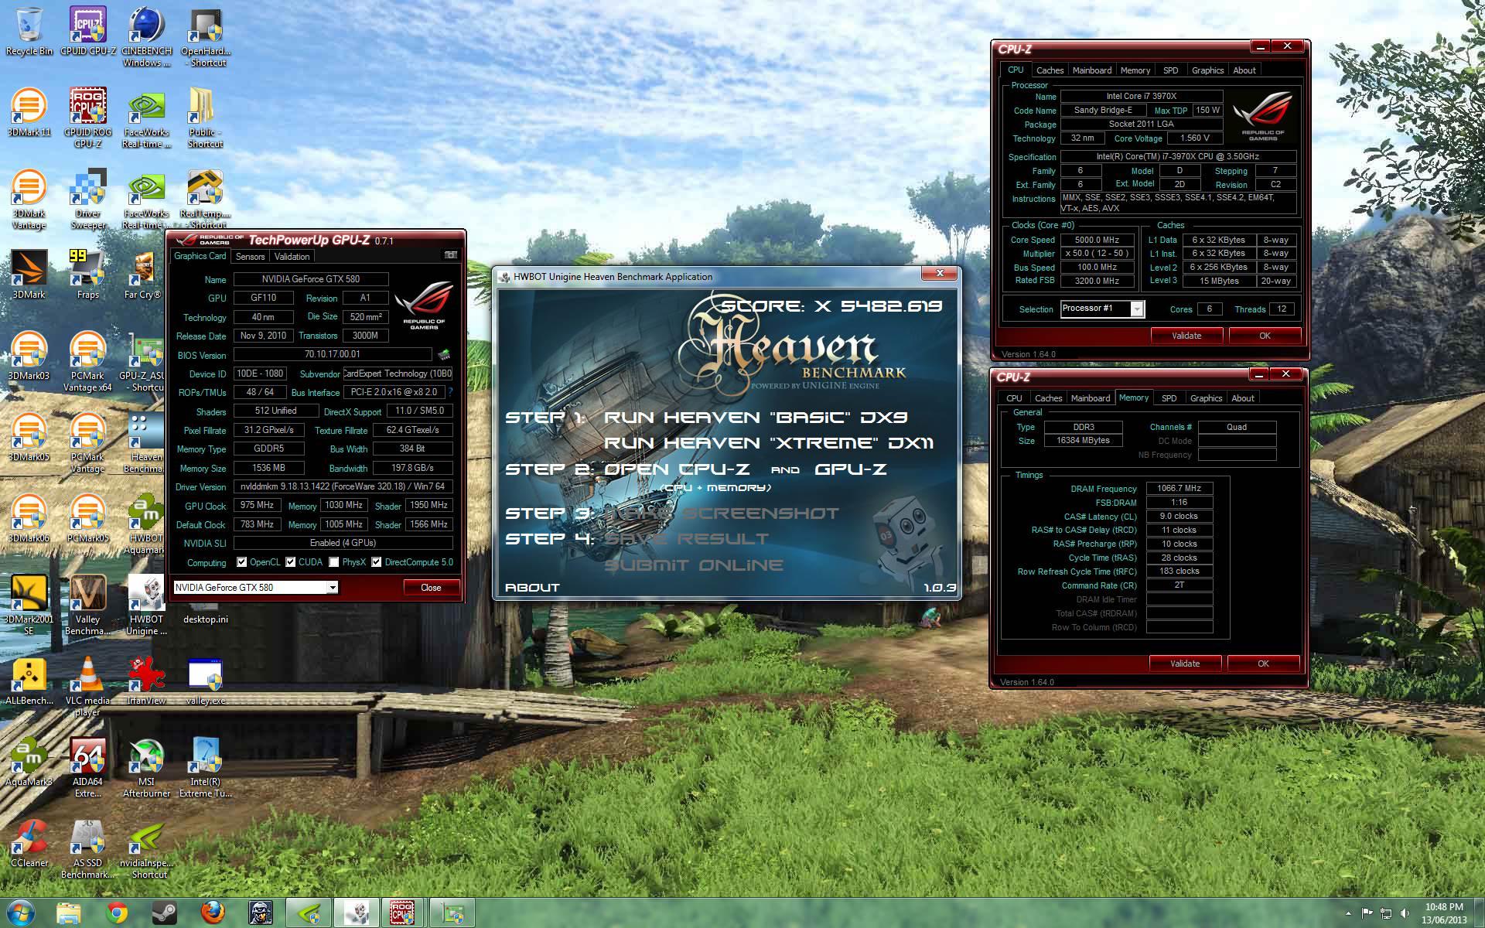The image size is (1485, 928).
Task: Switch to the Validation tab in GPU-Z
Action: tap(292, 256)
